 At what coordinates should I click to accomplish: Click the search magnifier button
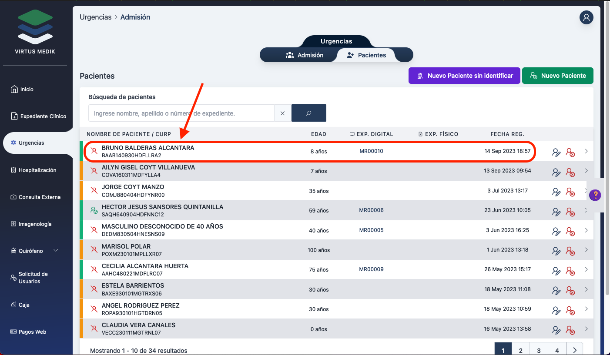point(308,113)
